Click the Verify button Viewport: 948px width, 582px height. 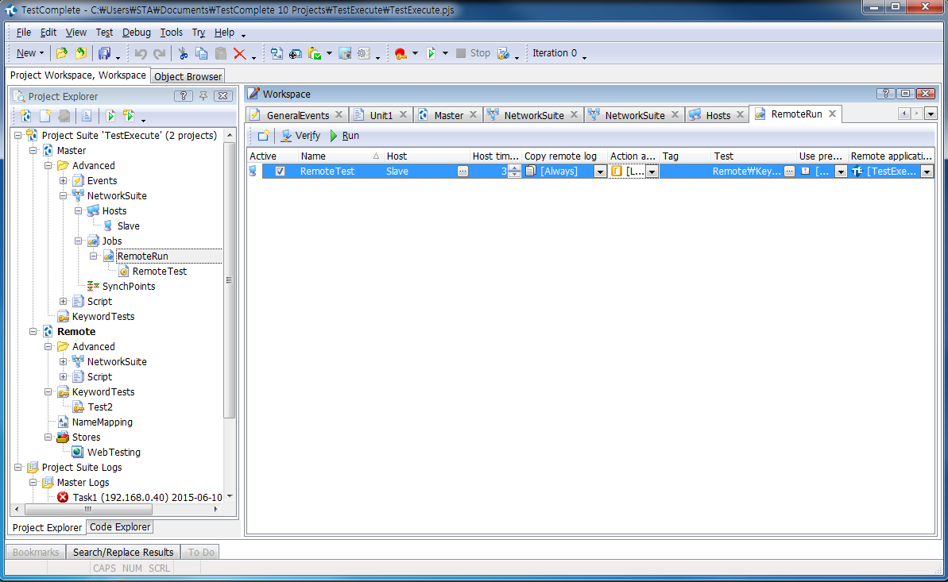tap(301, 136)
